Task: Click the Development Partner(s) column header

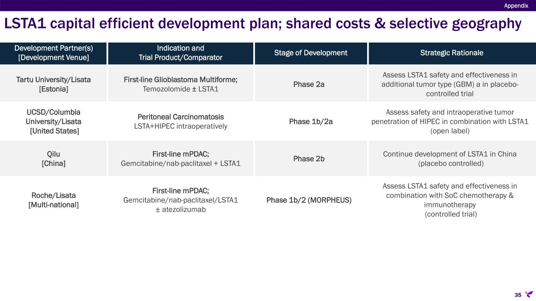Action: tap(53, 53)
